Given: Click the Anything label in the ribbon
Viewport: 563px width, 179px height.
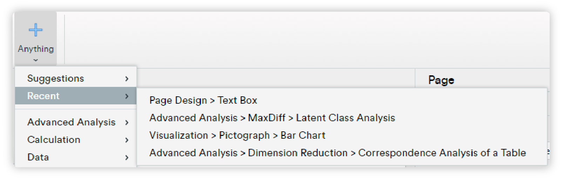Looking at the screenshot, I should 36,49.
